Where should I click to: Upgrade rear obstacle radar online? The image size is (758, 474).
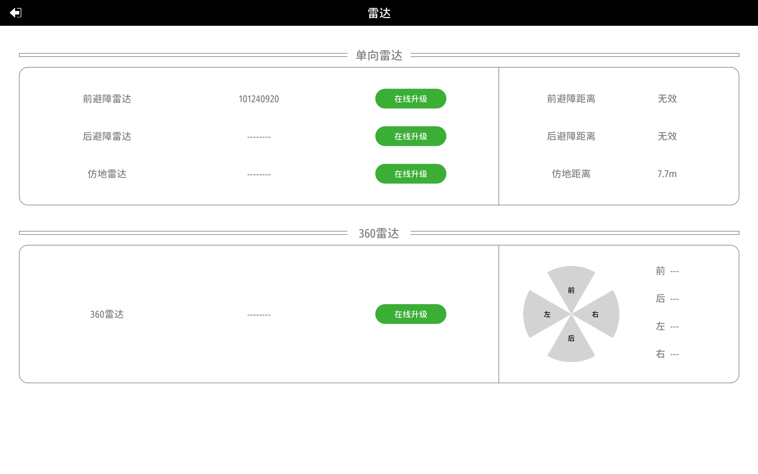(410, 136)
